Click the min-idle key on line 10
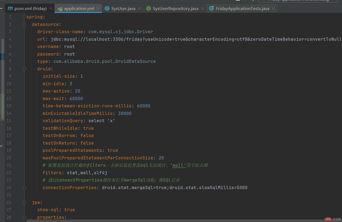Screen dimensions: 342x222 click(x=53, y=84)
